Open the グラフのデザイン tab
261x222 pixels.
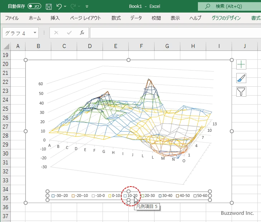click(x=226, y=18)
